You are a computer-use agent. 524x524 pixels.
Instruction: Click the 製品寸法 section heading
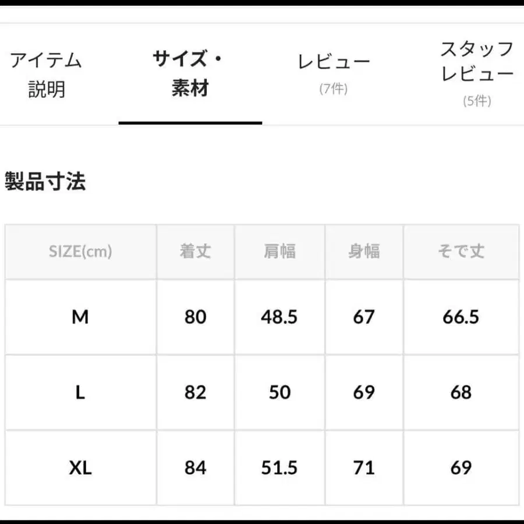45,181
